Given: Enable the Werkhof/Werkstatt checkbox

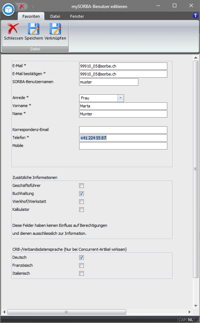Looking at the screenshot, I should (82, 202).
